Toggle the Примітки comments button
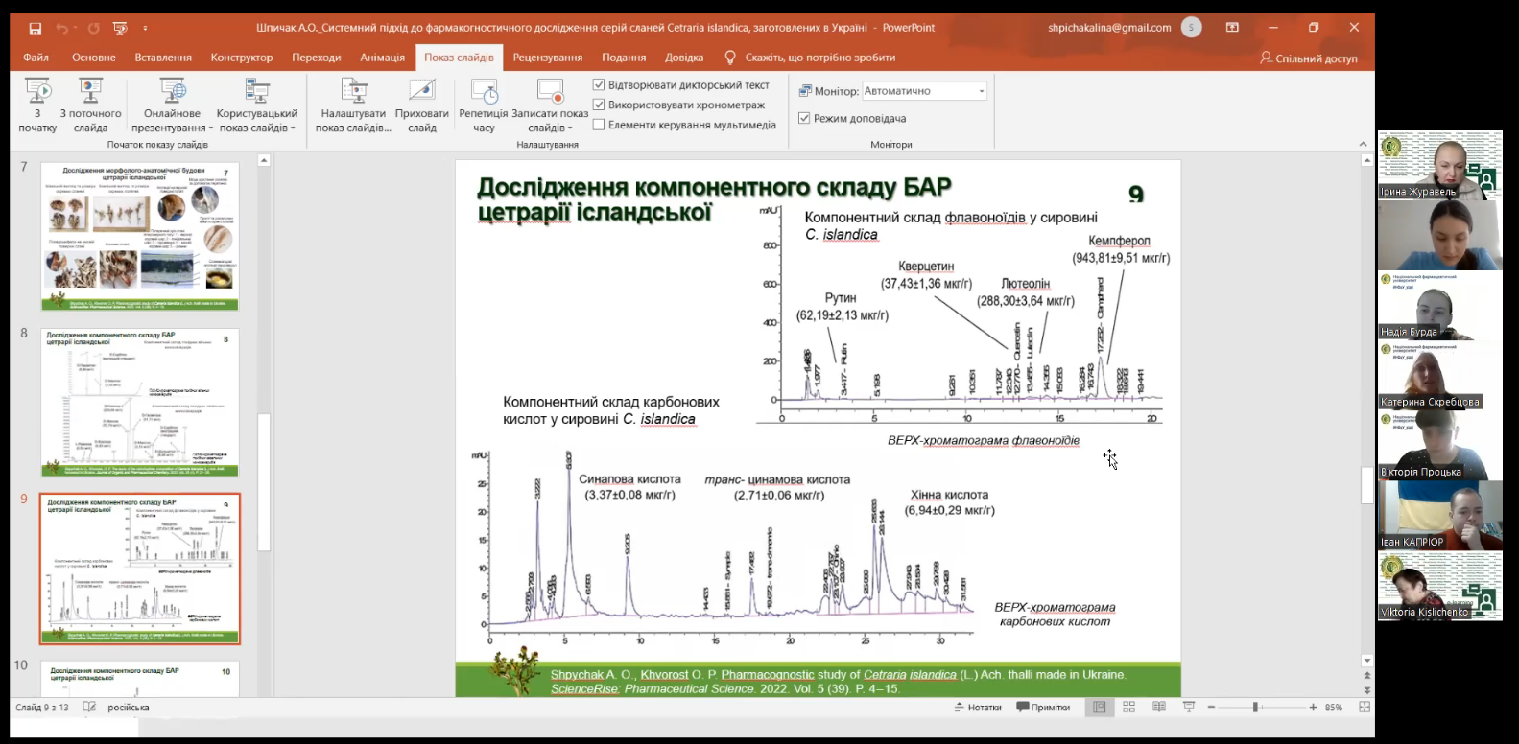 tap(1043, 708)
